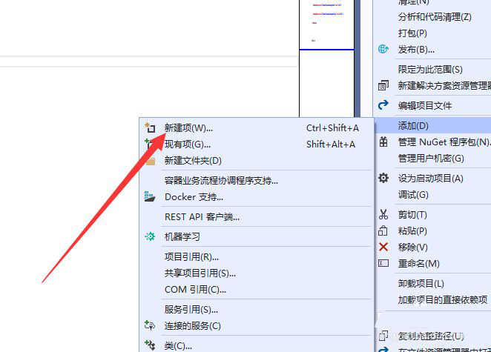Select 重命名(M) in the context menu

coord(418,263)
